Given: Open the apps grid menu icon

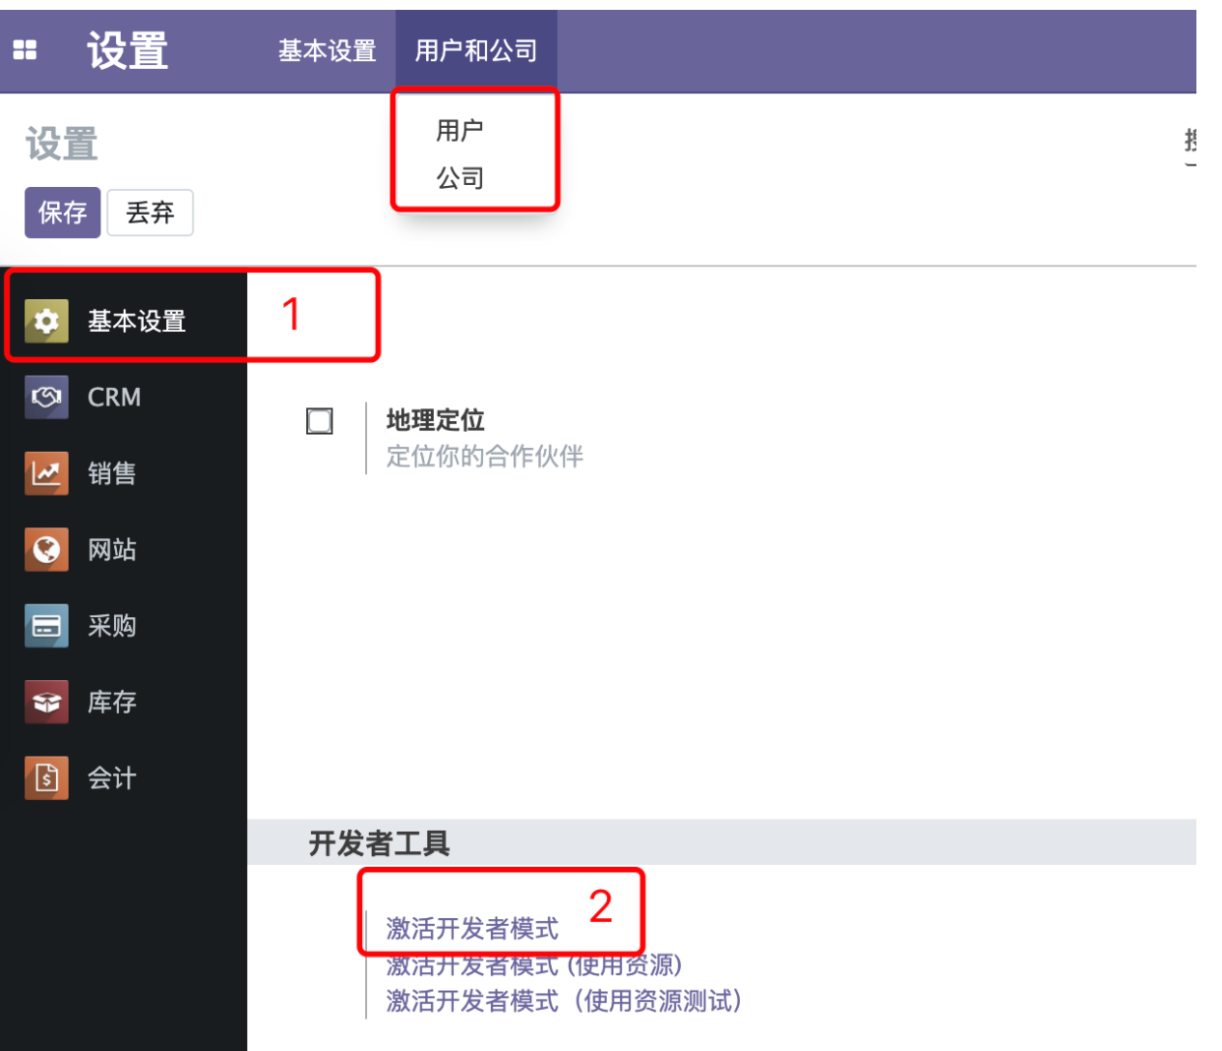Looking at the screenshot, I should pos(25,50).
